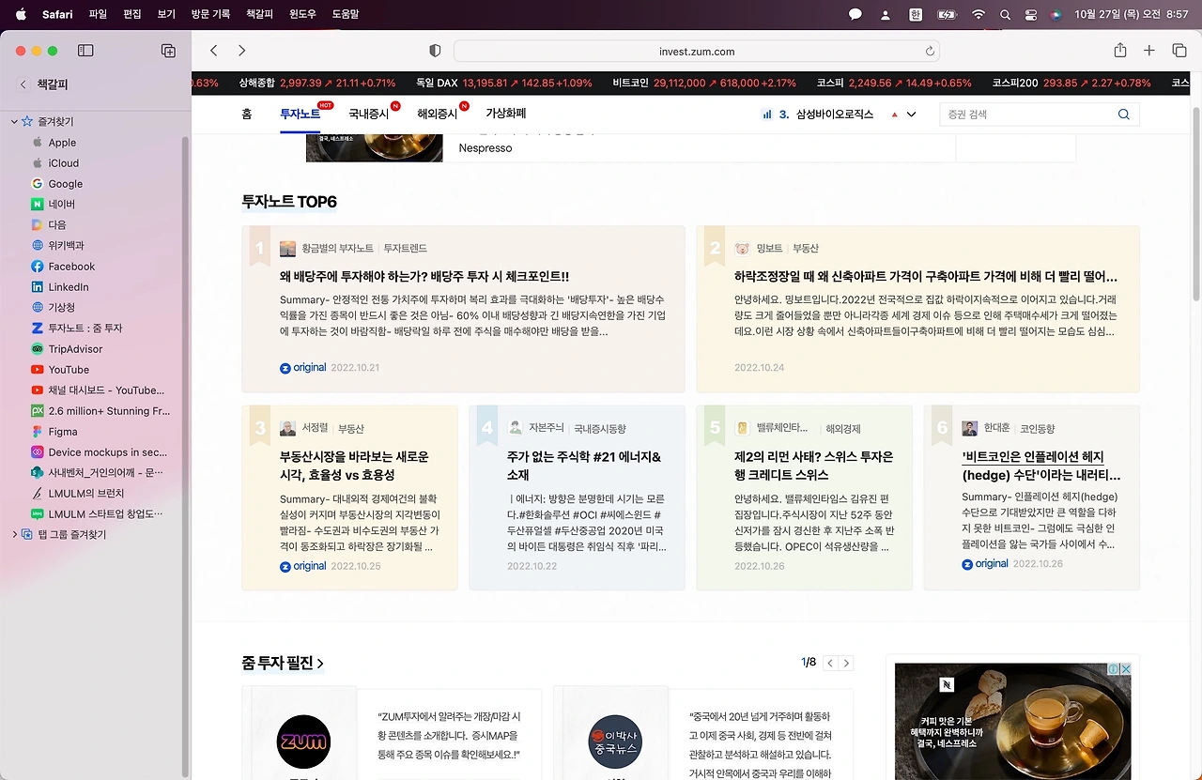
Task: Open 제2의 리먼 사태 article
Action: pos(813,466)
